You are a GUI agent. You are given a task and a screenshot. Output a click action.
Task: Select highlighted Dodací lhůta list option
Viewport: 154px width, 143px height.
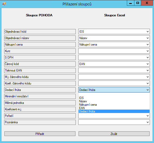pos(114,111)
